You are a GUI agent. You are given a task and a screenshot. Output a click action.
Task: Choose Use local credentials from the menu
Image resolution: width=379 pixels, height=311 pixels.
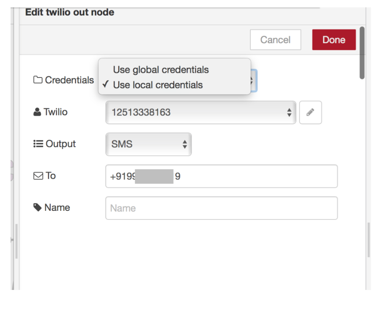pos(159,85)
